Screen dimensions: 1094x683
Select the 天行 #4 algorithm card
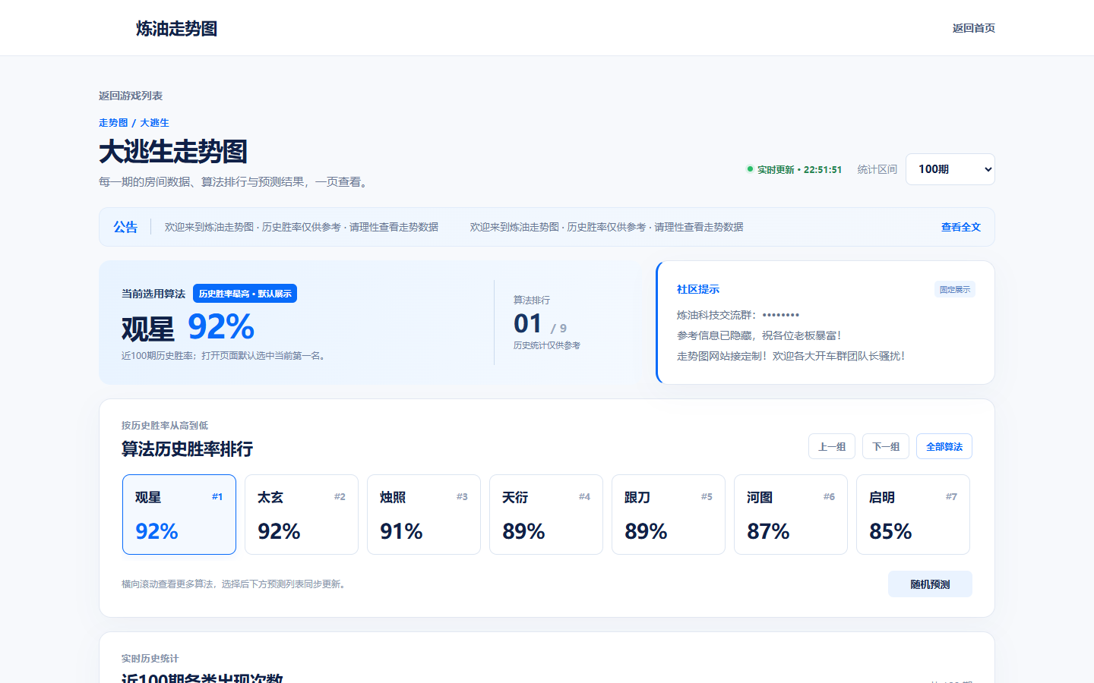point(546,515)
